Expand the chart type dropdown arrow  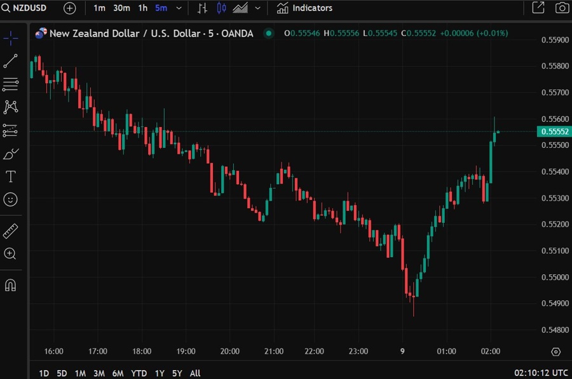257,8
